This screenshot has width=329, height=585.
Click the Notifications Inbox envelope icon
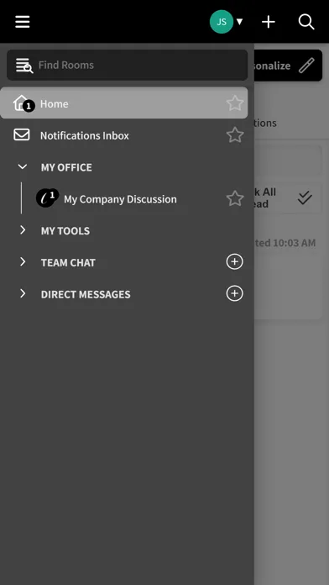tap(22, 134)
